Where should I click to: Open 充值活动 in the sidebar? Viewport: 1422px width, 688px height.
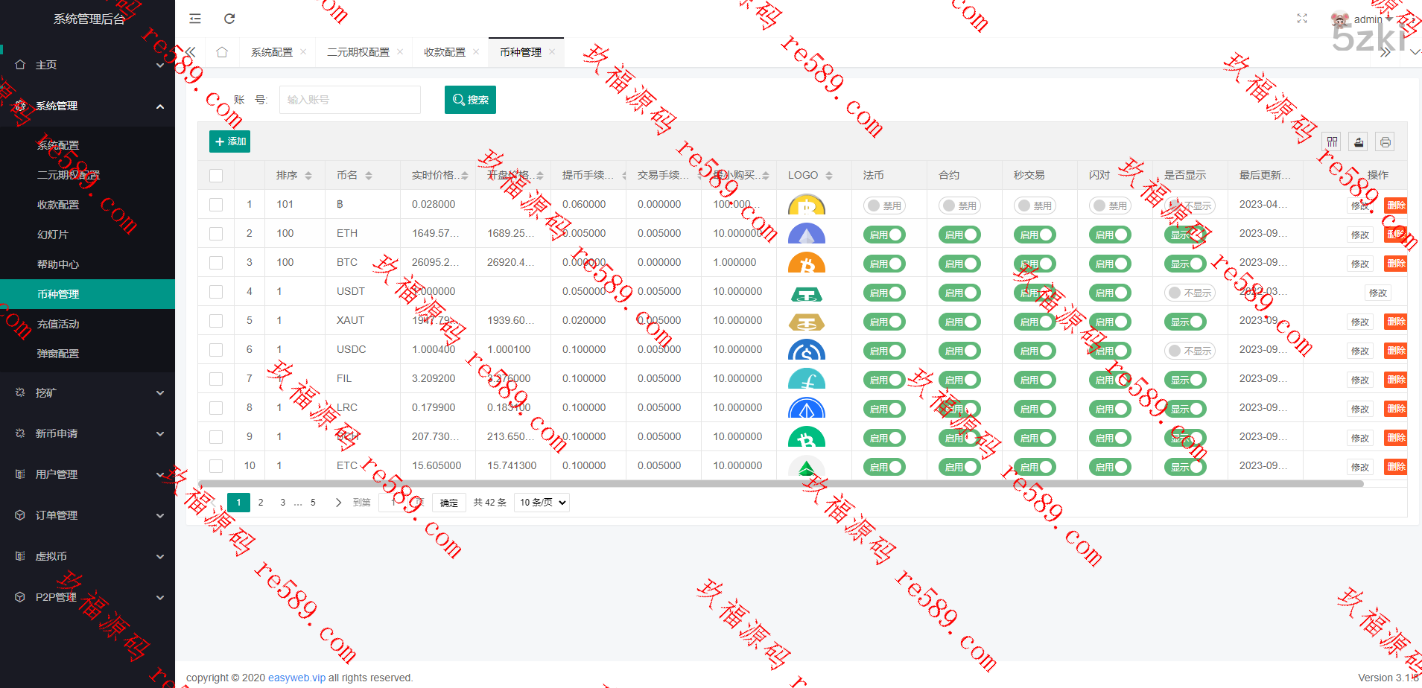click(58, 324)
